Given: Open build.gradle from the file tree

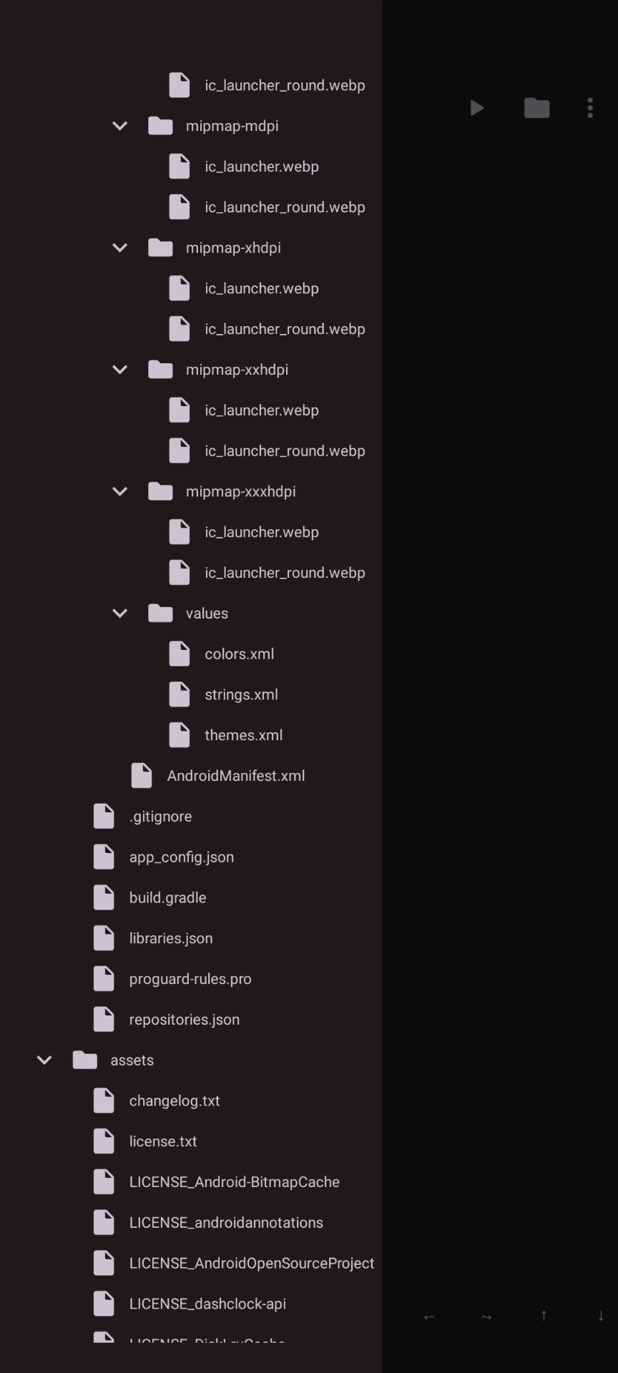Looking at the screenshot, I should [x=167, y=897].
